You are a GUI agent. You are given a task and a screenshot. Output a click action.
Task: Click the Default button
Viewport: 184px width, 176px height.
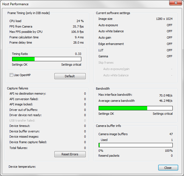click(x=70, y=76)
